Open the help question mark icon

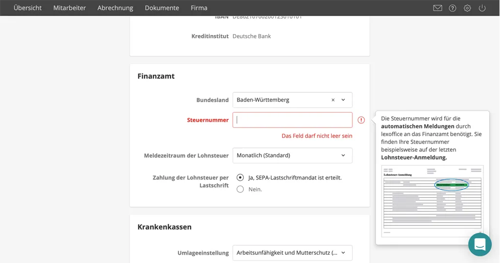point(453,8)
